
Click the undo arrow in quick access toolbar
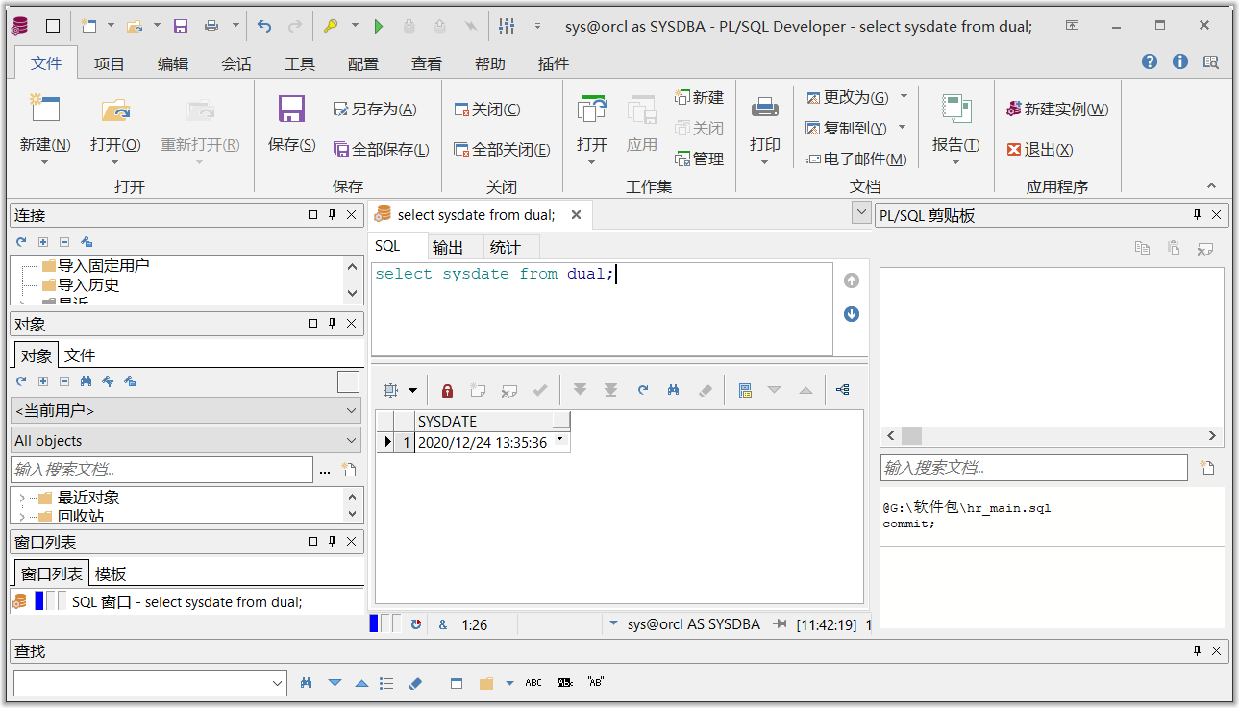pos(262,26)
